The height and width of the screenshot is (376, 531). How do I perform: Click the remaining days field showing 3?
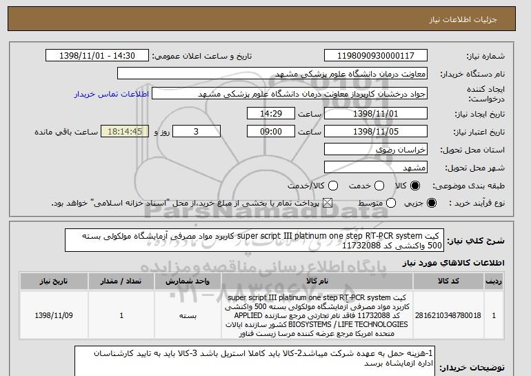(x=197, y=132)
